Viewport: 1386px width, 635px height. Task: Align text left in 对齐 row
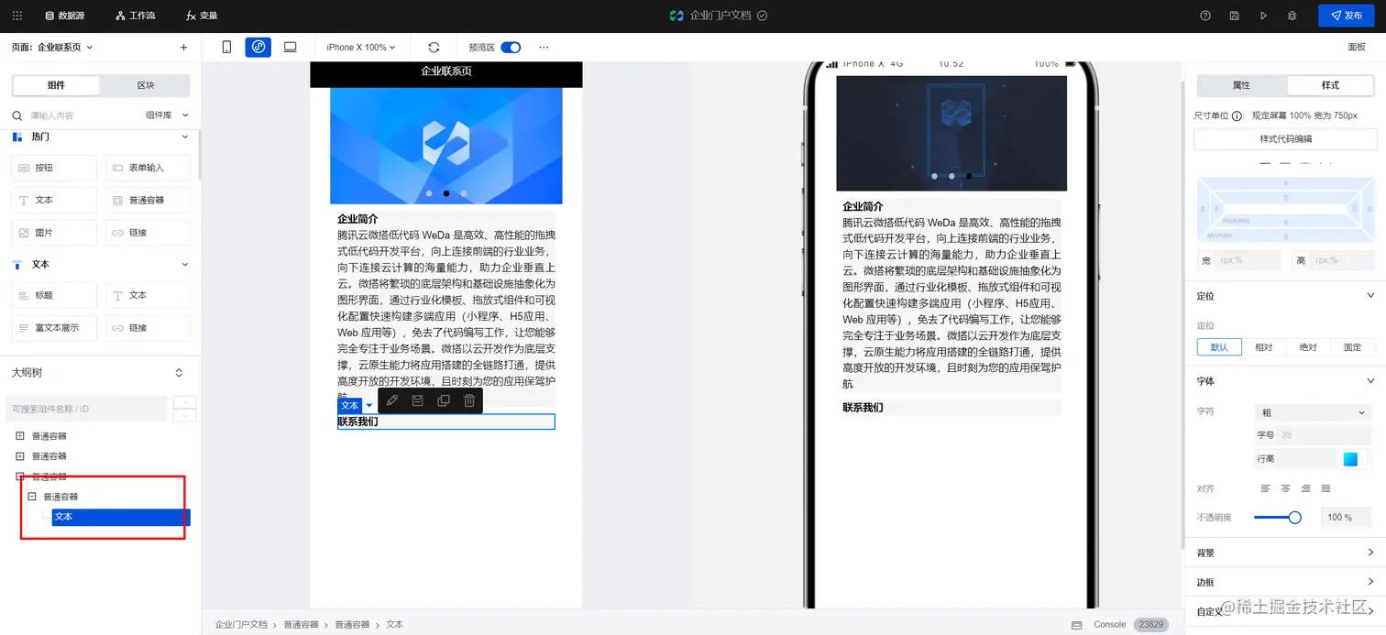pyautogui.click(x=1265, y=488)
